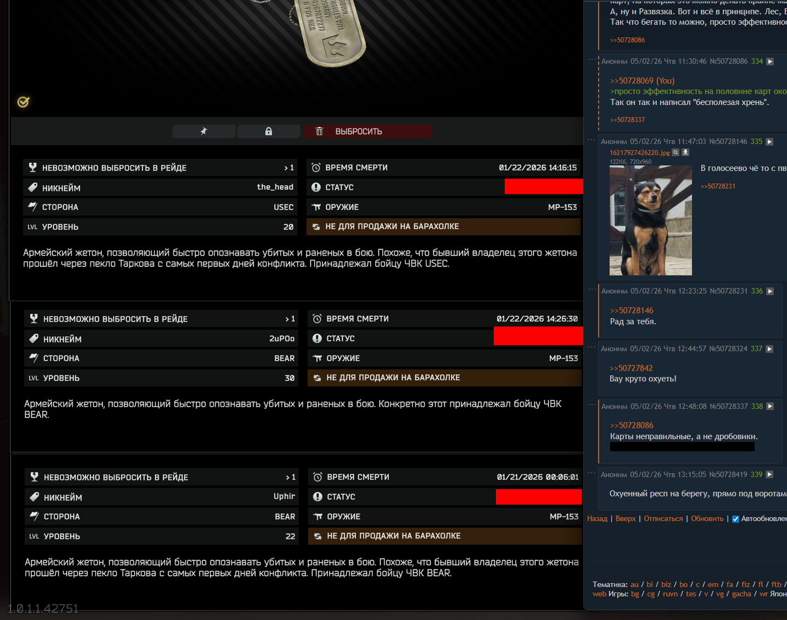The image size is (787, 620).
Task: Download the attached 16217927426220.jpg image
Action: (685, 152)
